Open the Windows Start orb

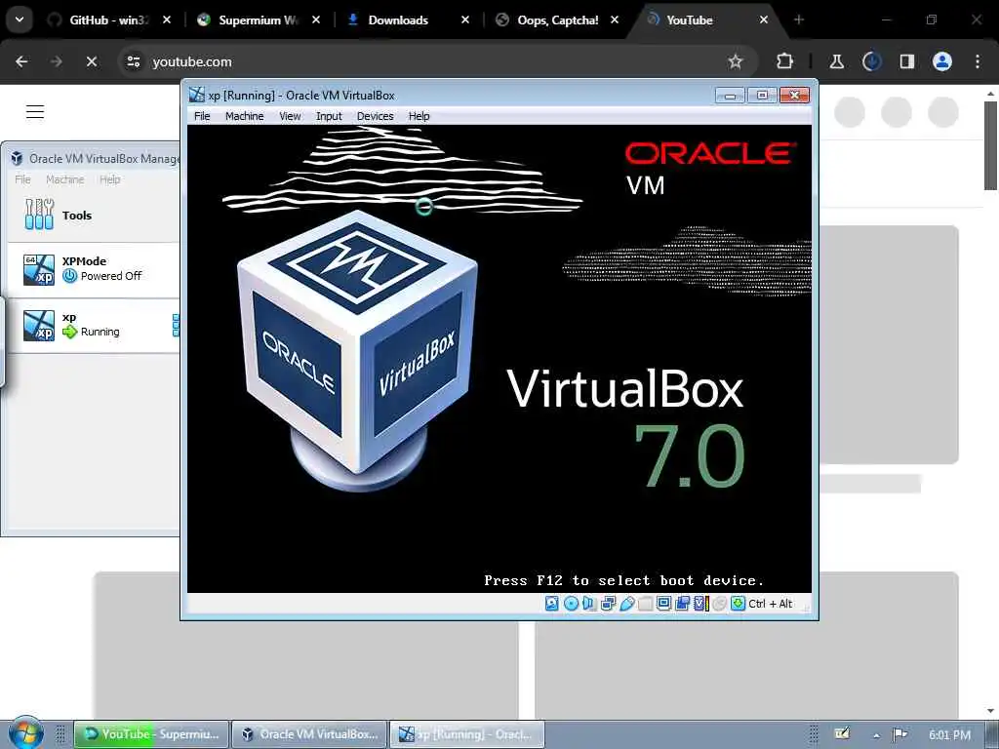pos(25,733)
